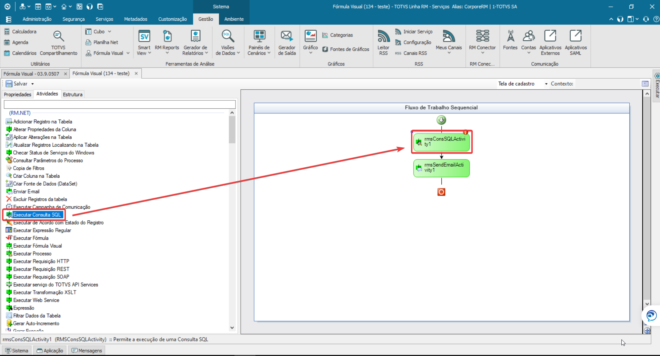Expand the Gráfico dropdown arrow
Viewport: 660px width, 356px height.
(311, 53)
